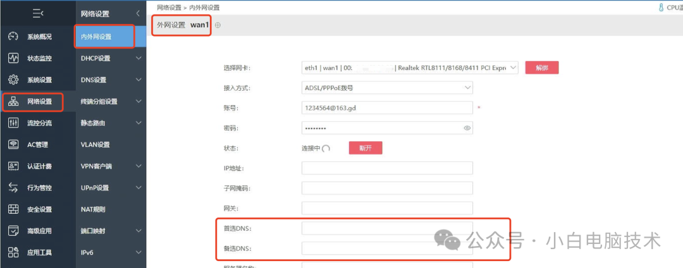Show password using the eye icon
This screenshot has width=683, height=268.
(467, 128)
